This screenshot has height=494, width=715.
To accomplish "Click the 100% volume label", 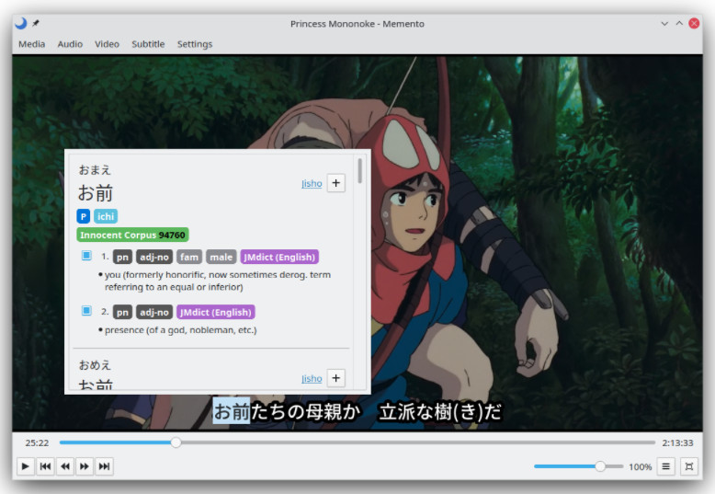I will 641,466.
